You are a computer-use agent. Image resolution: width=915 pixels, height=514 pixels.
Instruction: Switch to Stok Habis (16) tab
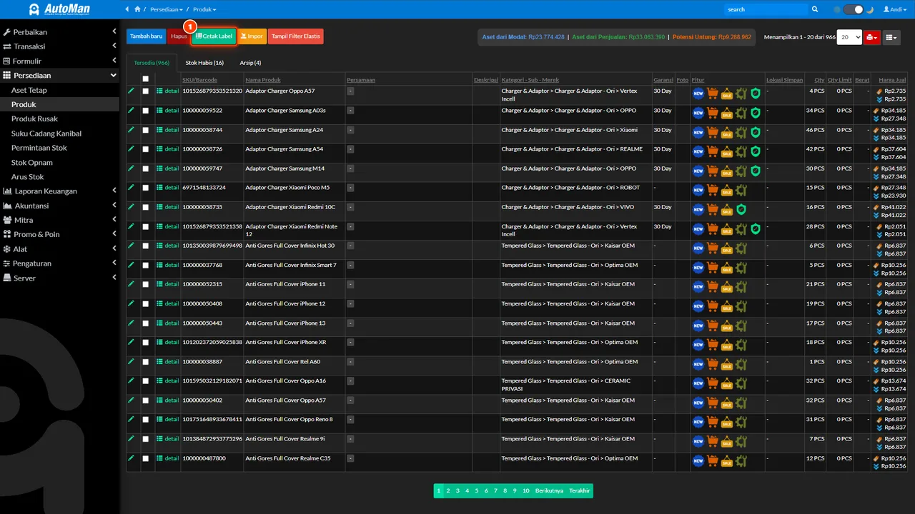pos(204,63)
